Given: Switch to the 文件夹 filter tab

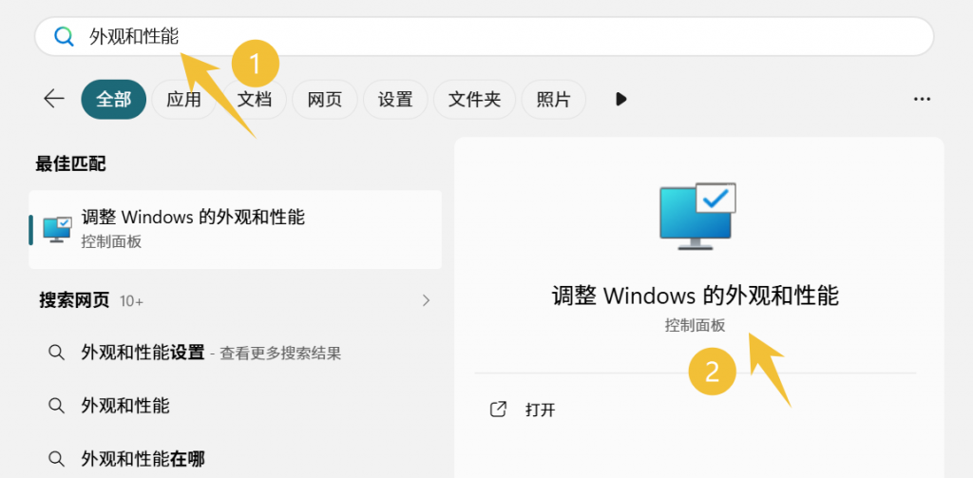Looking at the screenshot, I should click(x=475, y=100).
